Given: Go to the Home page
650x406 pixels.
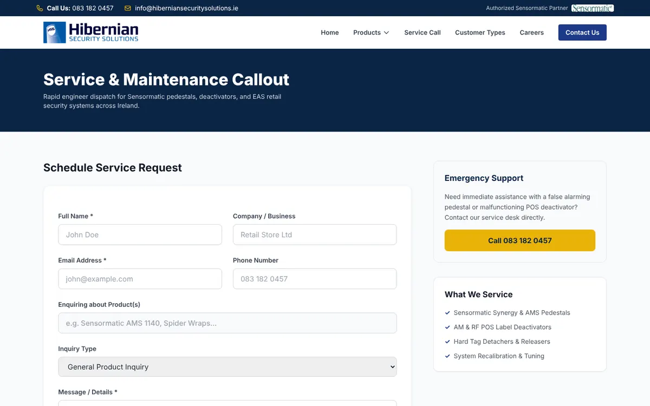Looking at the screenshot, I should pyautogui.click(x=330, y=32).
